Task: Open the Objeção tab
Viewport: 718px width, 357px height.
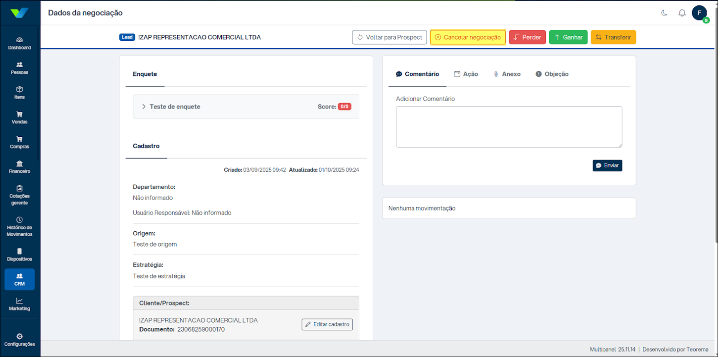Action: tap(552, 74)
